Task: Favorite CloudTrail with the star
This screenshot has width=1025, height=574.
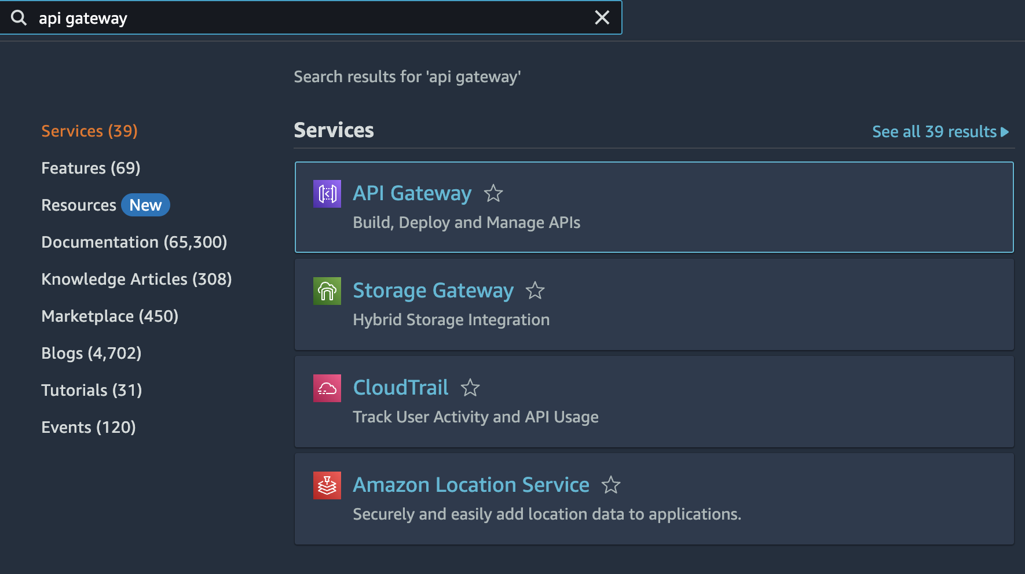Action: [x=470, y=388]
